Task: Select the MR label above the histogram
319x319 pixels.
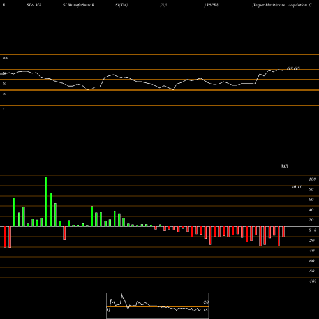Action: click(285, 166)
